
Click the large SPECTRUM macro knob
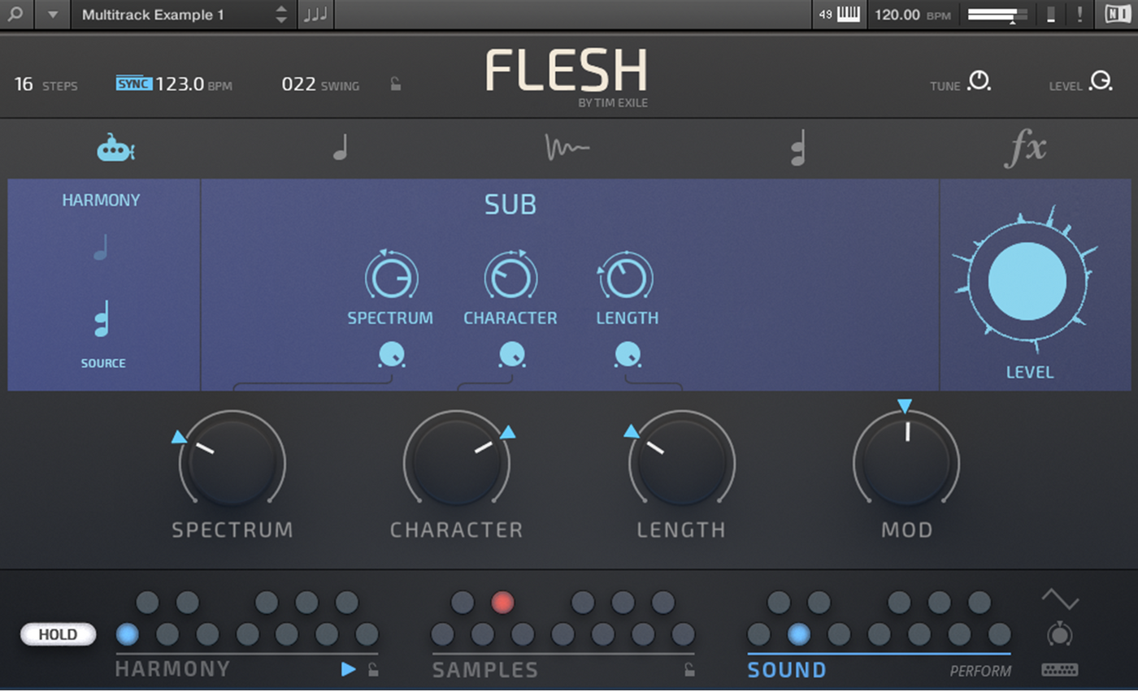point(232,462)
